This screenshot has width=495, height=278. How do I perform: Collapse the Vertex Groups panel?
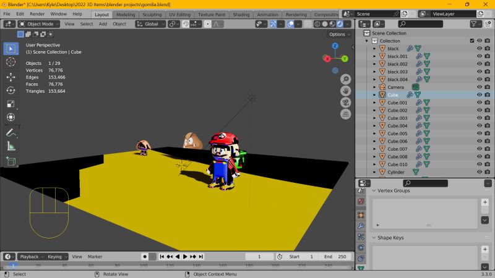374,191
